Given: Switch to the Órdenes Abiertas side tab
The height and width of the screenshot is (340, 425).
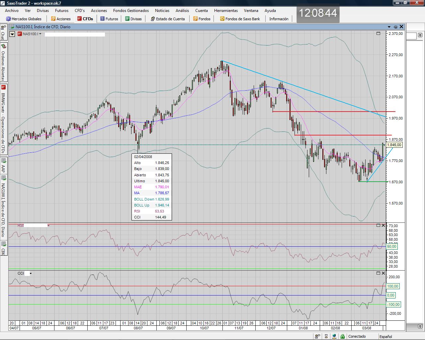Looking at the screenshot, I should coord(3,66).
